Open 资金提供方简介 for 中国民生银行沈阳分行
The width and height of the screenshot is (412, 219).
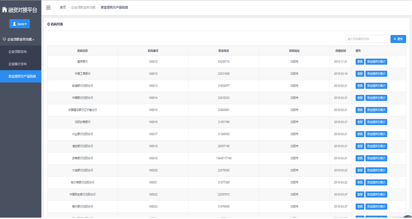[376, 195]
